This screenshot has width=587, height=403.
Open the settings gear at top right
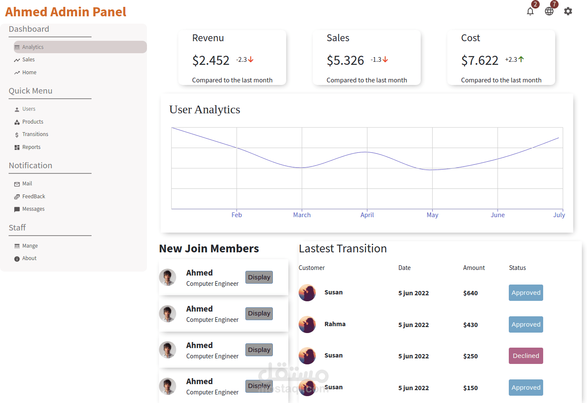tap(568, 11)
